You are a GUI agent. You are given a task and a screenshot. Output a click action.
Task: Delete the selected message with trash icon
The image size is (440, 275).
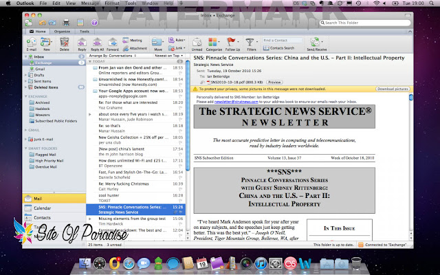[64, 43]
